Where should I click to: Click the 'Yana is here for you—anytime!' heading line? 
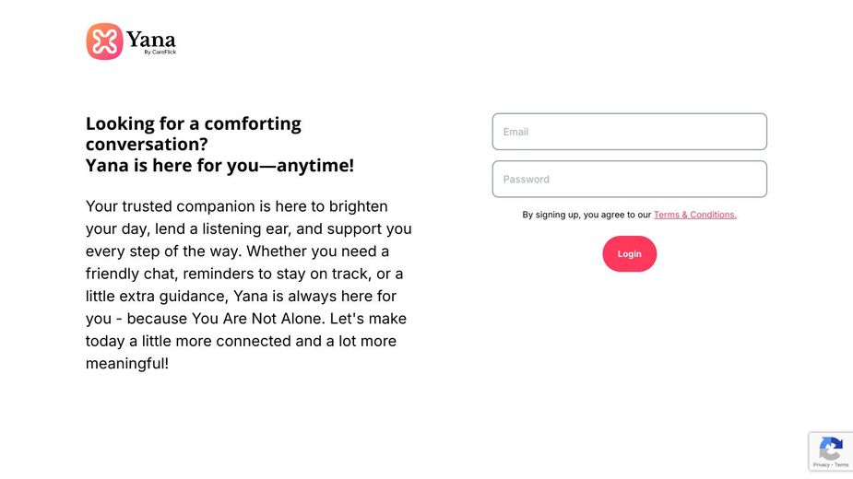[219, 166]
